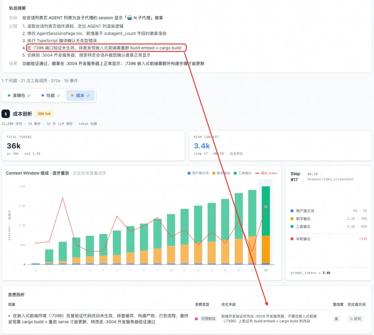Click the 置信度 column header
Image resolution: width=374 pixels, height=335 pixels.
tap(338, 305)
